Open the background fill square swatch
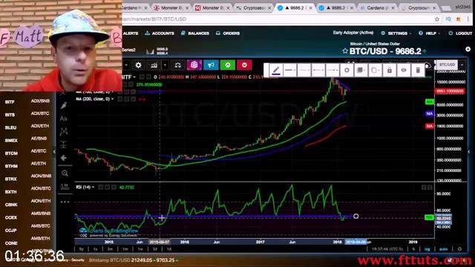The image size is (475, 267). [x=361, y=70]
